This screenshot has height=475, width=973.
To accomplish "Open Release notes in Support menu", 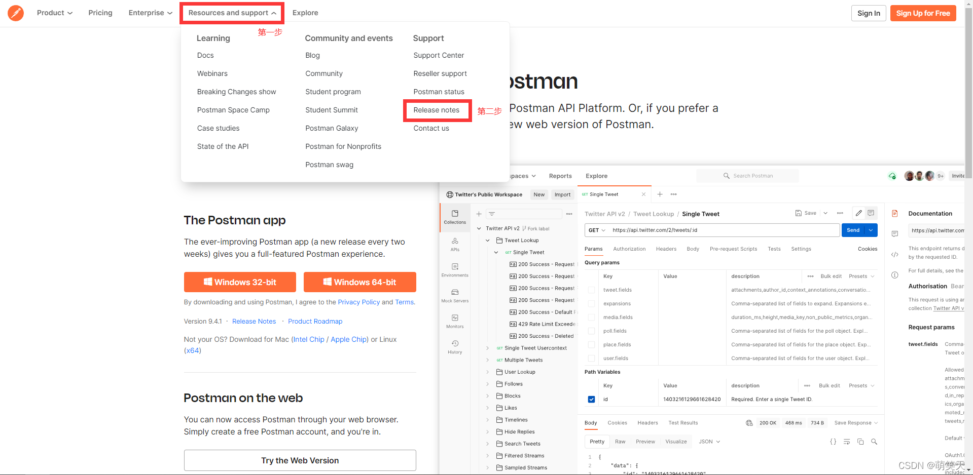I will pyautogui.click(x=436, y=110).
